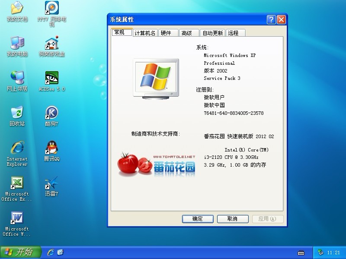346x259 pixels.
Task: Launch Internet Explorer from the quick launch bar
Action: point(51,252)
